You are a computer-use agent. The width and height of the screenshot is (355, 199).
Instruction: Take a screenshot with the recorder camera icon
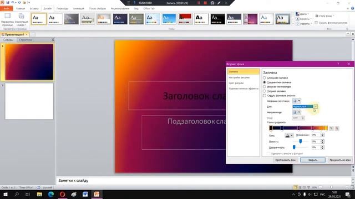(x=212, y=3)
